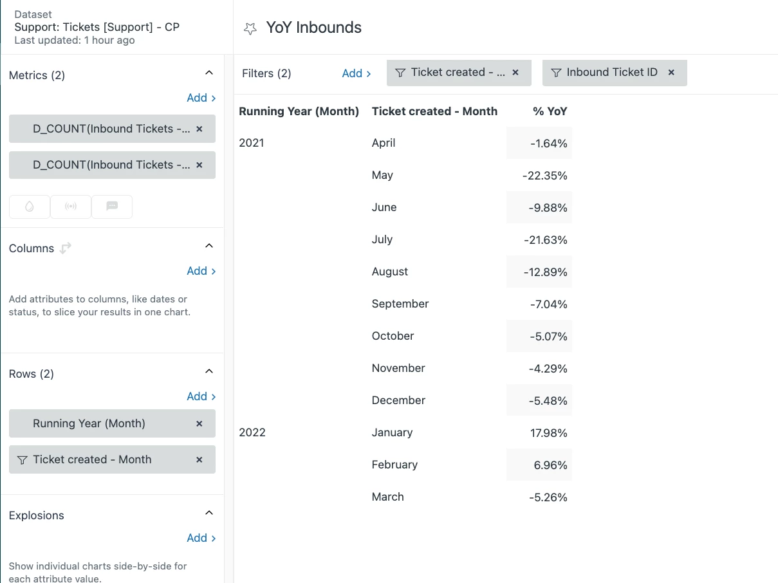Remove the Ticket created filter chip
This screenshot has height=583, width=778.
tap(515, 73)
